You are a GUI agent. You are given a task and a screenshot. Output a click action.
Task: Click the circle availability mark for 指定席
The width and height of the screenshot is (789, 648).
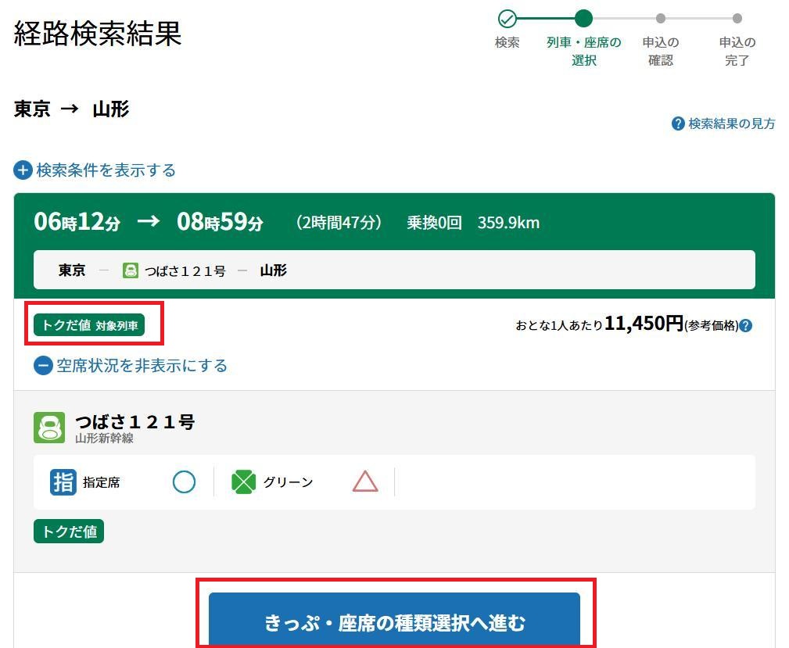pyautogui.click(x=184, y=482)
